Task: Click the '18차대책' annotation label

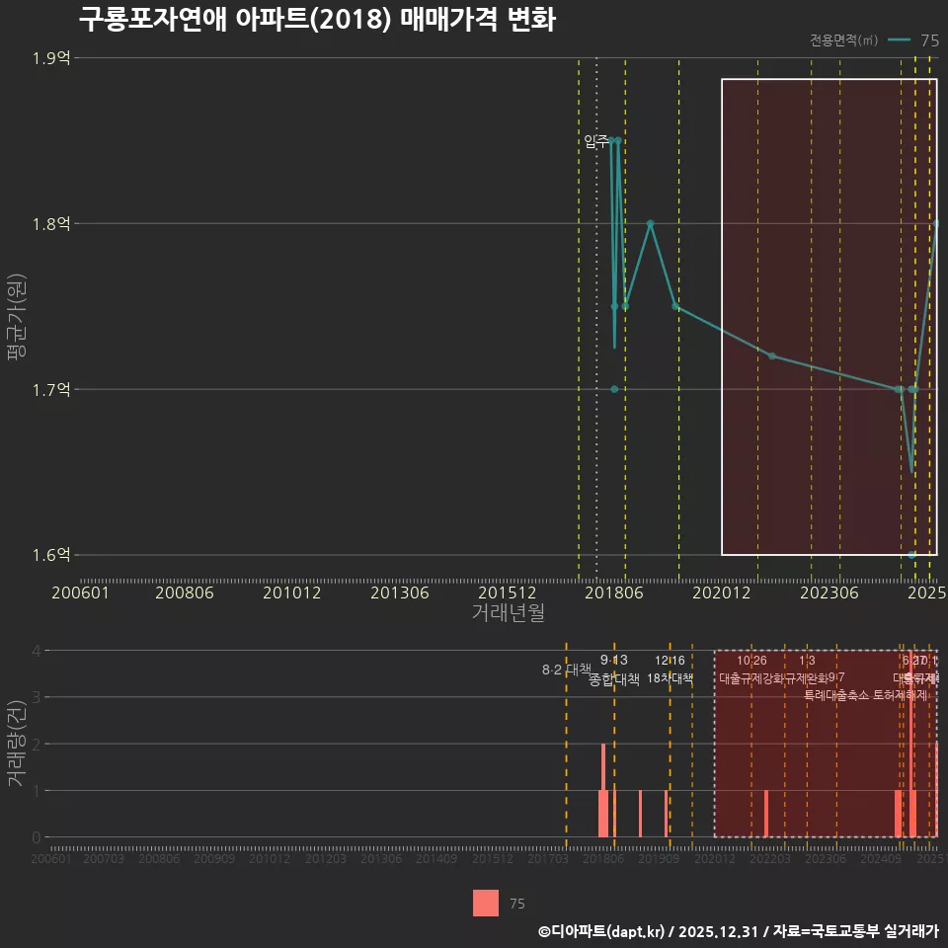Action: [x=670, y=678]
